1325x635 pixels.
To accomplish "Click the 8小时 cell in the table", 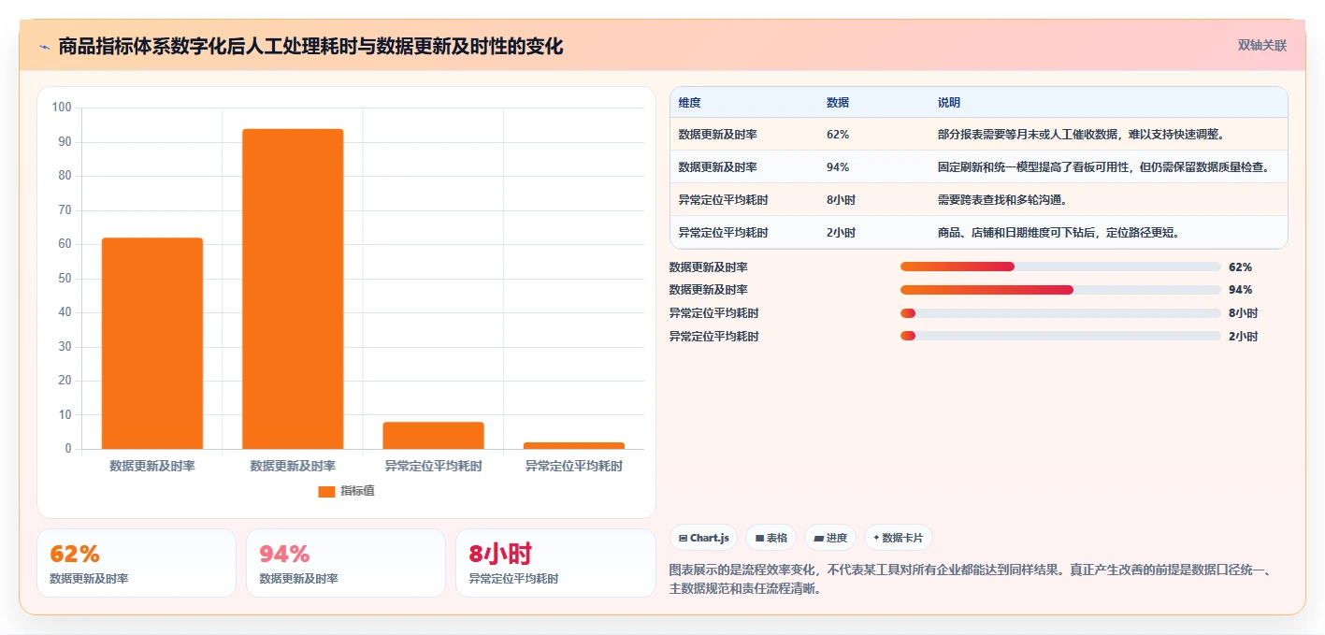I will 841,200.
